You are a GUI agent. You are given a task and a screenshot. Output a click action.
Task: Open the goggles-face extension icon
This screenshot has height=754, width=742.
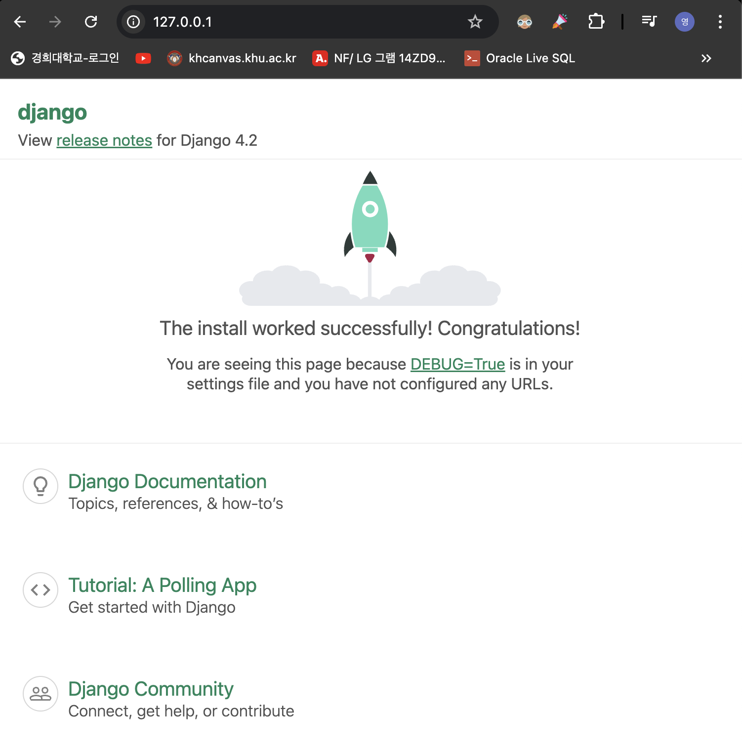pyautogui.click(x=525, y=22)
